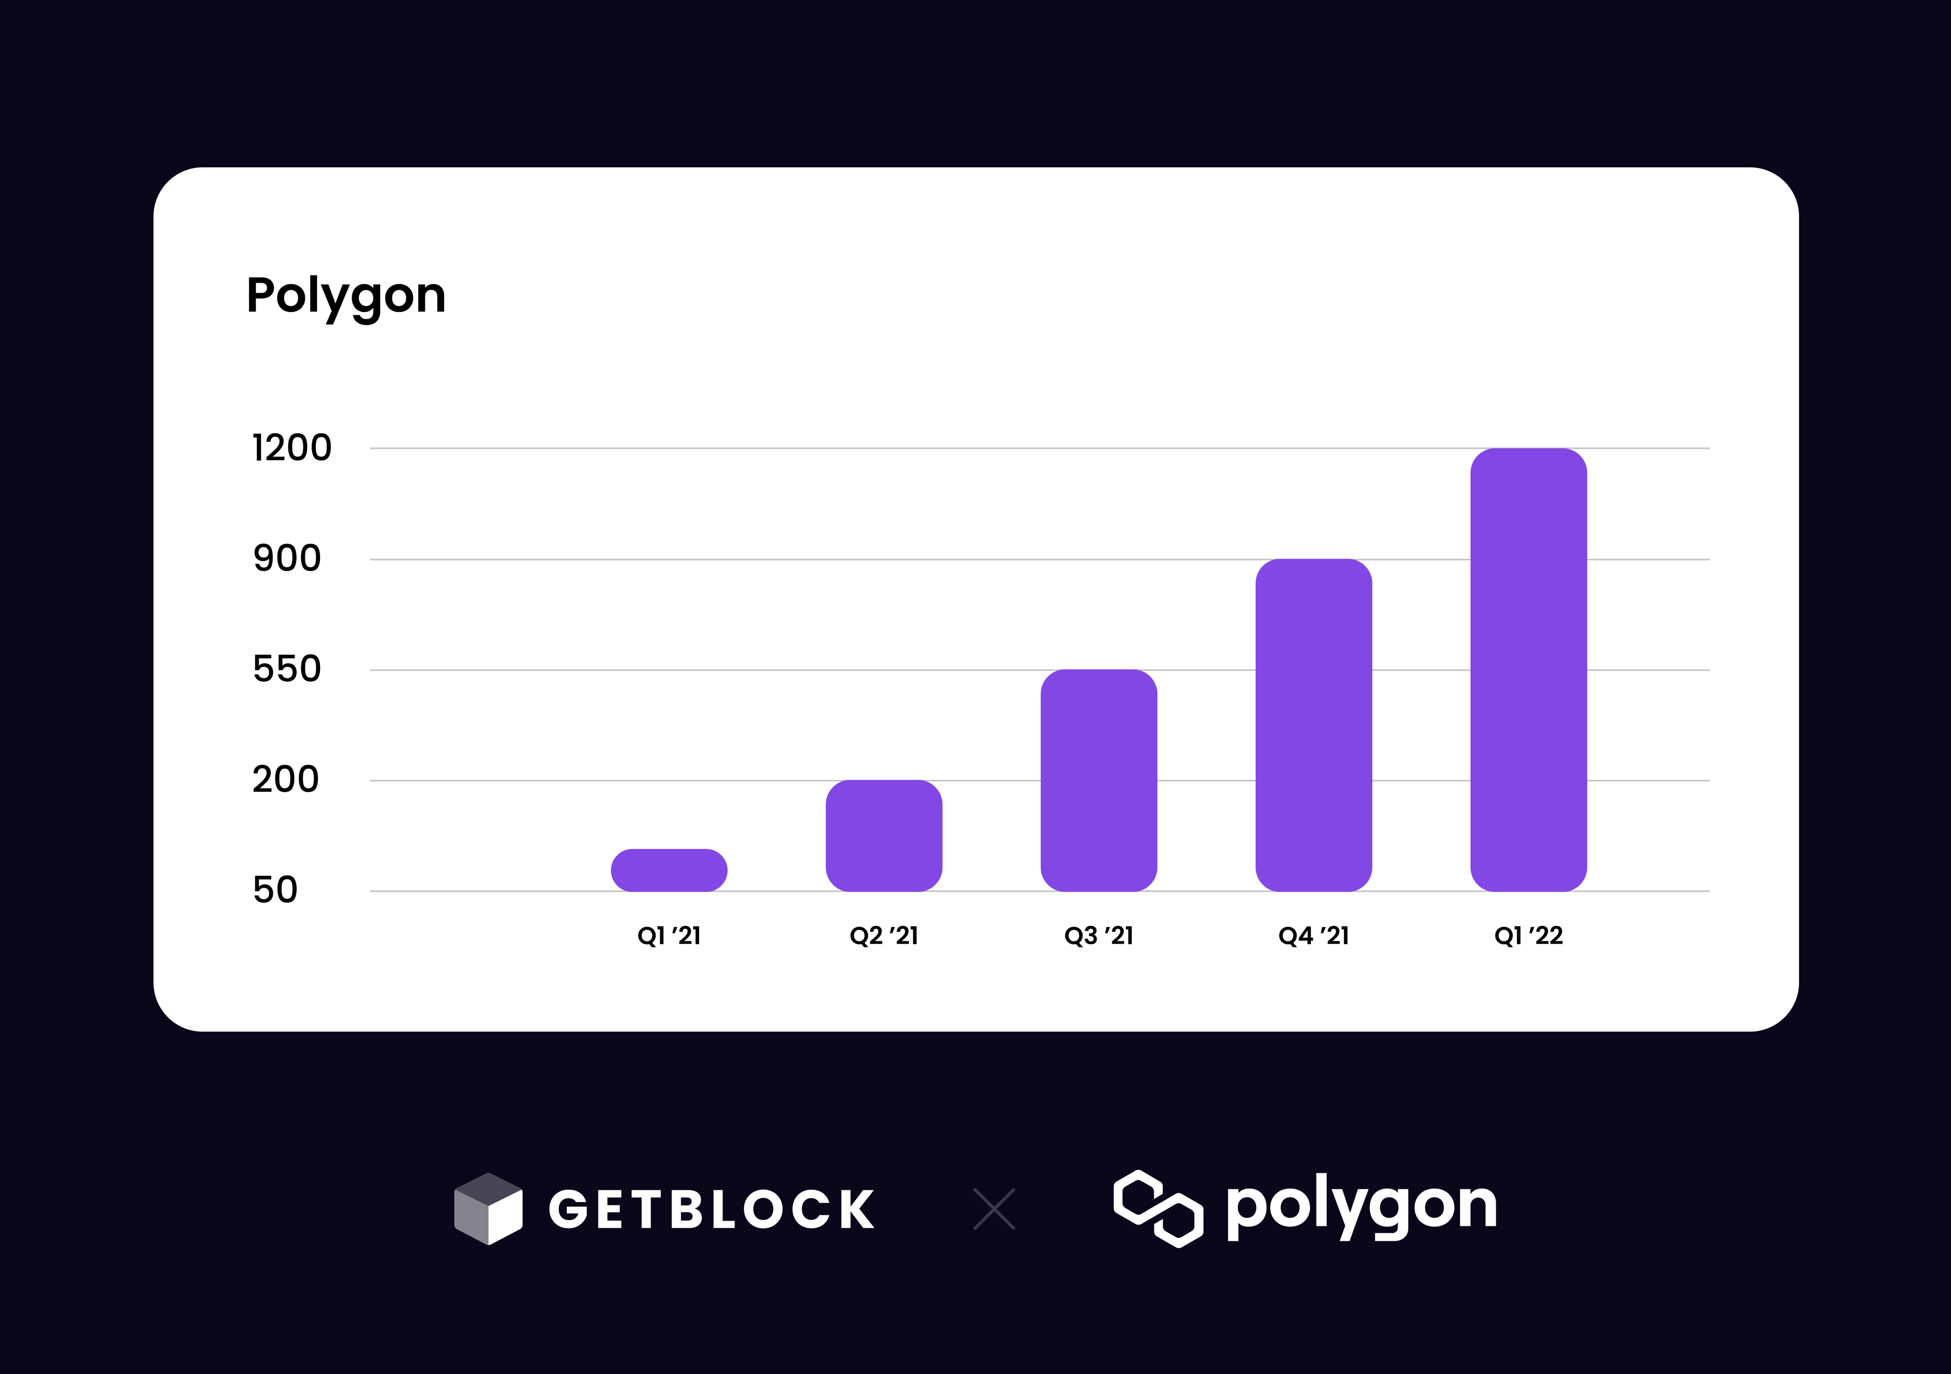Click the Q4 '21 axis label

(x=1314, y=936)
